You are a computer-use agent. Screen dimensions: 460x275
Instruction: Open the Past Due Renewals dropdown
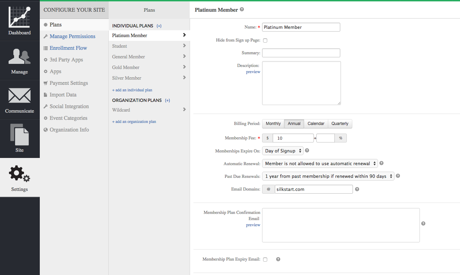coord(328,176)
